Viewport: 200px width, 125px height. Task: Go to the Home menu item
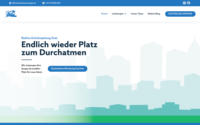click(104, 14)
